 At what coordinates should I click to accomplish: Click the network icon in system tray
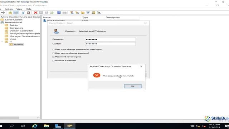click(x=198, y=126)
